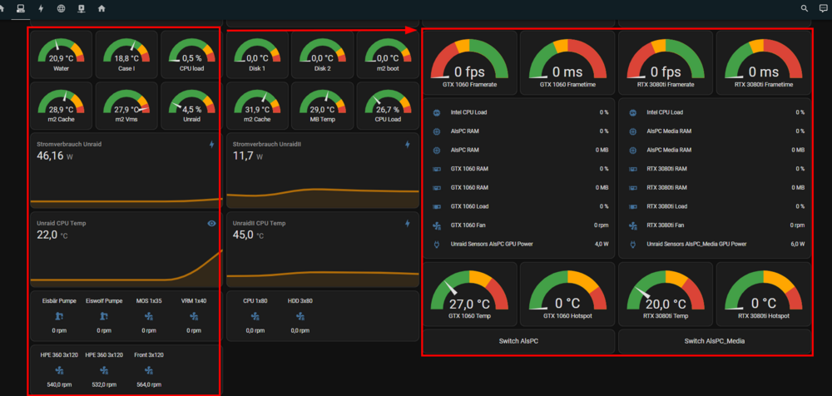The width and height of the screenshot is (832, 396).
Task: Click the Switch AlsPC button
Action: 518,341
